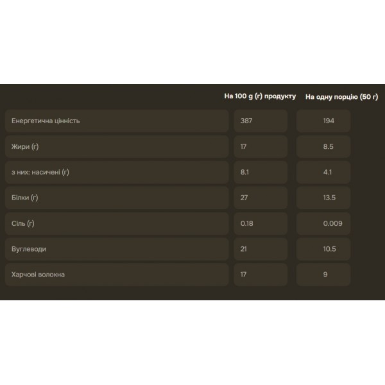This screenshot has width=385, height=385.
Task: Click the 8.1 saturated fat cell
Action: point(261,172)
